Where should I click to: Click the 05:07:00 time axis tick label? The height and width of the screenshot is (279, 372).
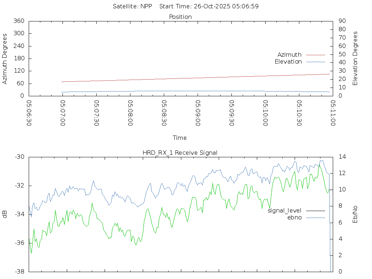tap(62, 113)
